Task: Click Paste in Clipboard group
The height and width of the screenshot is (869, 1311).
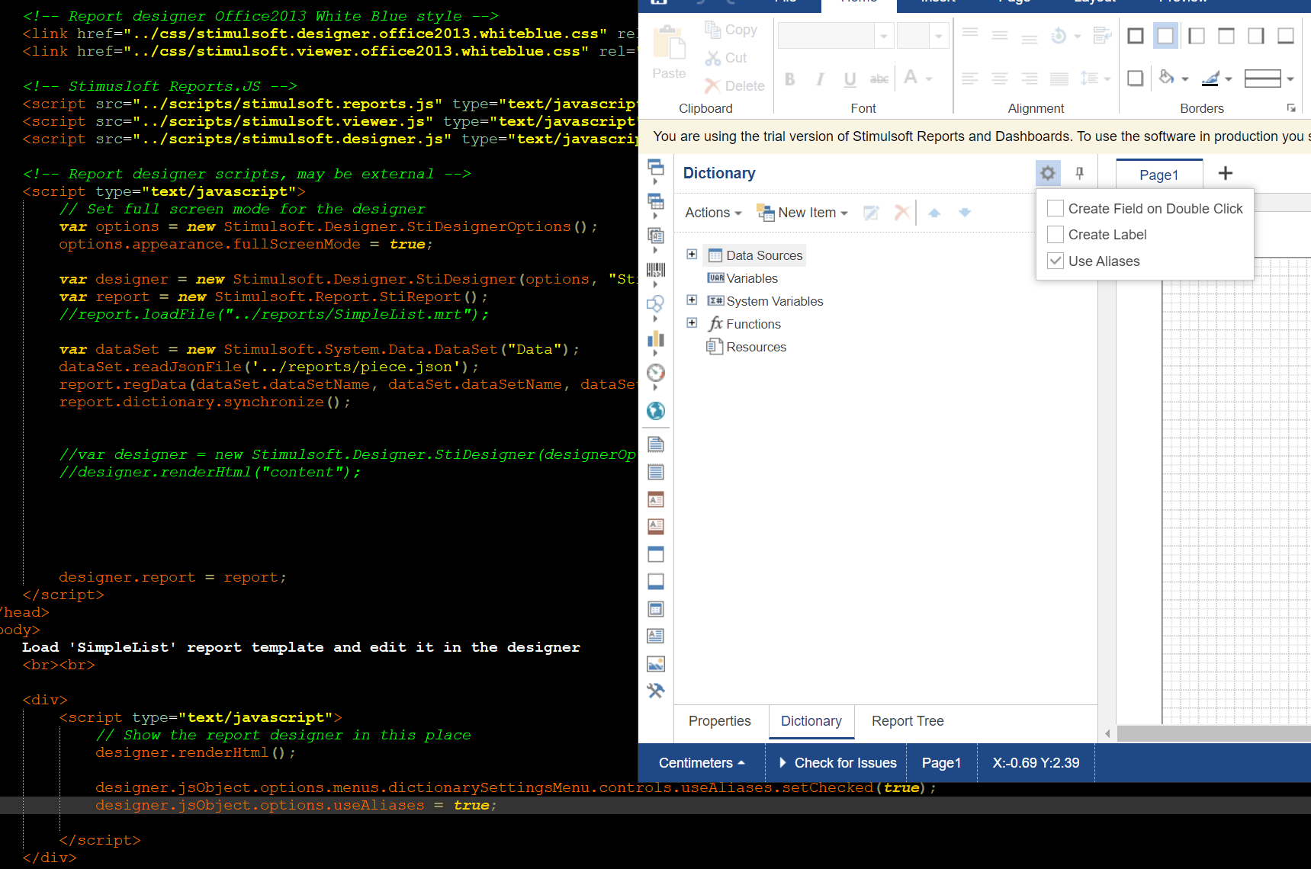Action: tap(670, 53)
